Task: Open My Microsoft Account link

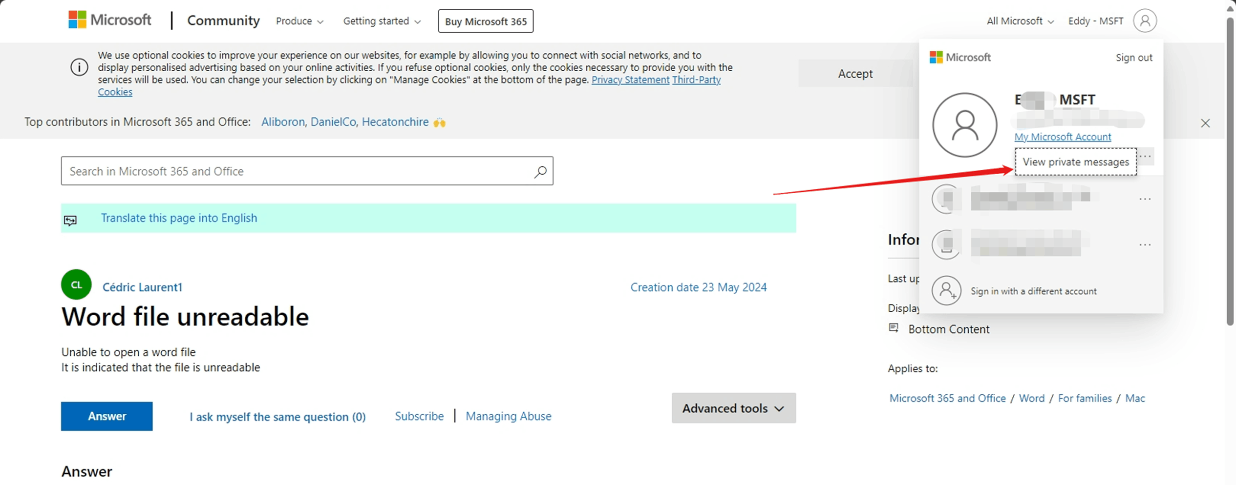Action: coord(1063,137)
